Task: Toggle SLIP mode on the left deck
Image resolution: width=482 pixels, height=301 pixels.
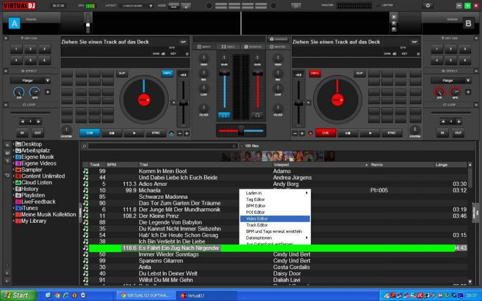Action: pyautogui.click(x=122, y=73)
